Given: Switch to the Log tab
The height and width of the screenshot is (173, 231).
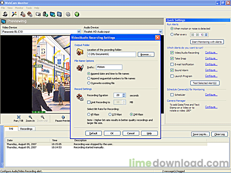Looking at the screenshot, I should pyautogui.click(x=11, y=128).
